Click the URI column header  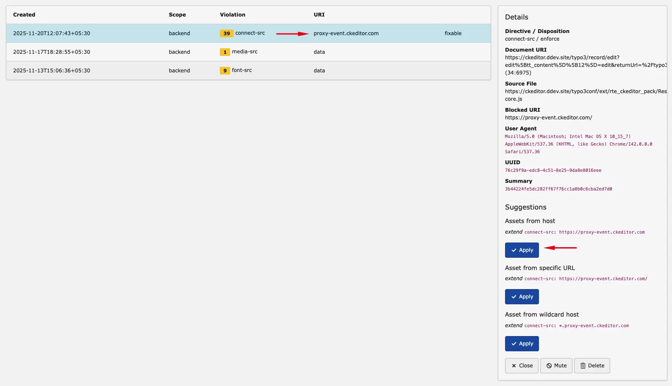pos(319,15)
